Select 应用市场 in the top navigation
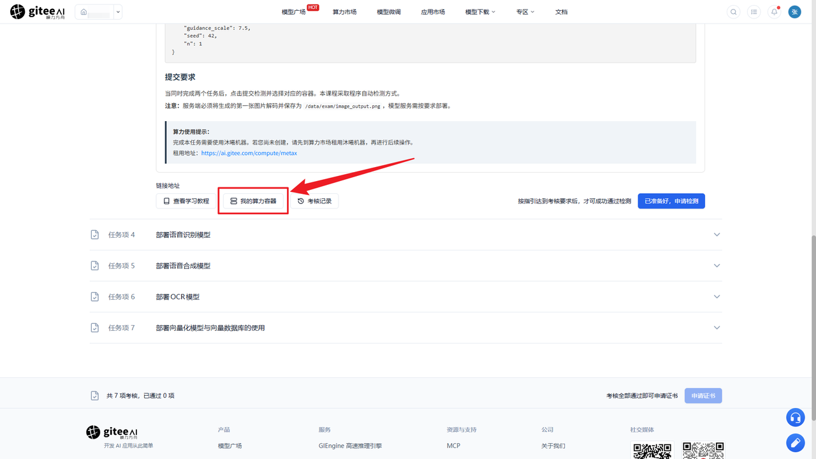 pos(433,12)
